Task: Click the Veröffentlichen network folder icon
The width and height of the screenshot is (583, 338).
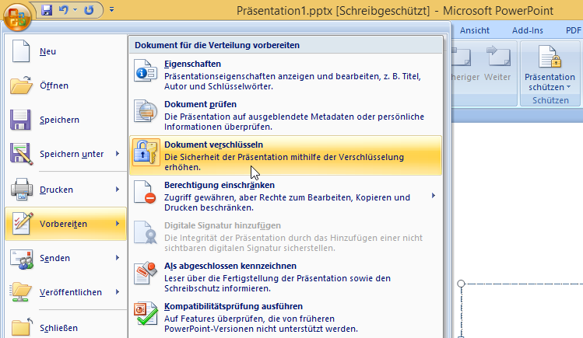Action: pyautogui.click(x=21, y=292)
